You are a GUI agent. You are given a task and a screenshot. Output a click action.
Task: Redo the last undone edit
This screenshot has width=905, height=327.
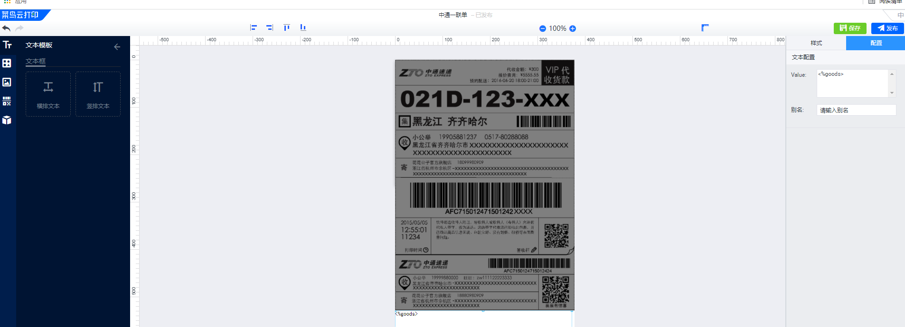tap(19, 28)
